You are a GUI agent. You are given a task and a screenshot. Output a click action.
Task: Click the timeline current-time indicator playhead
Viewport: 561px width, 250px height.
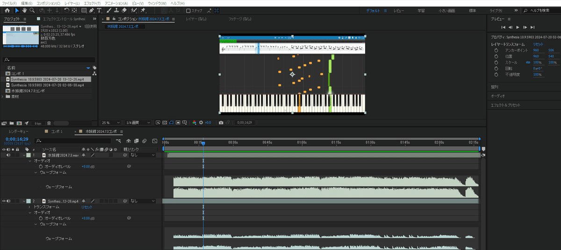[x=203, y=143]
